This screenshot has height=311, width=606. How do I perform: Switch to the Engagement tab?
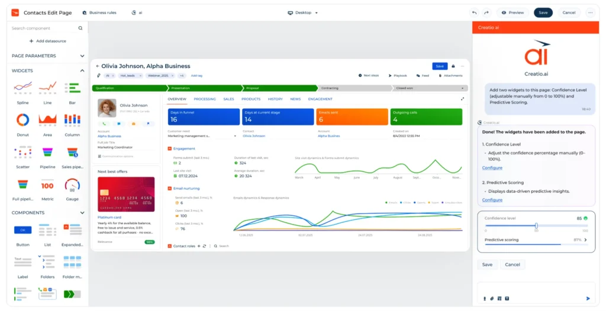[320, 99]
